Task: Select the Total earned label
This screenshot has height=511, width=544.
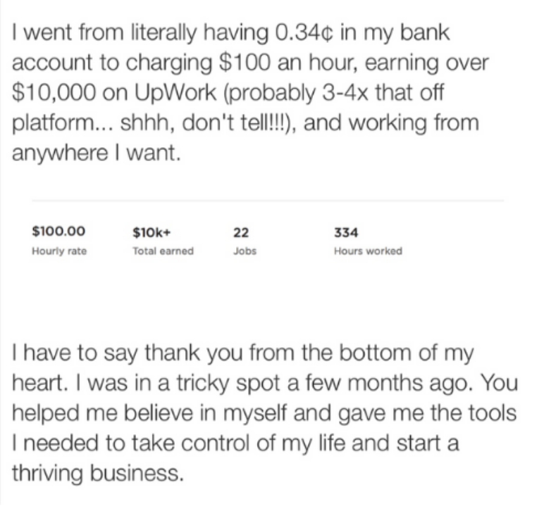Action: tap(163, 251)
